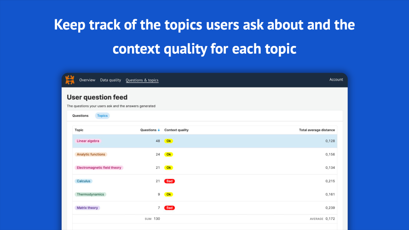Click the Topic column header
Viewport: 409px width, 230px height.
[x=79, y=130]
